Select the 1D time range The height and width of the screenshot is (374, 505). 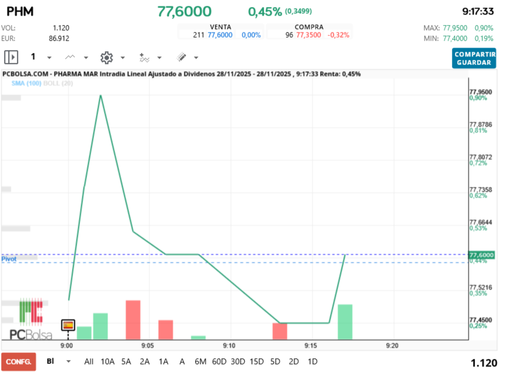point(312,361)
